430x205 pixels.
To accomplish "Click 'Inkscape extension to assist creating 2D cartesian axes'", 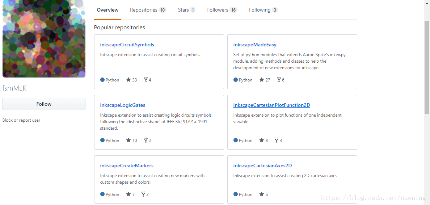I will (x=285, y=176).
